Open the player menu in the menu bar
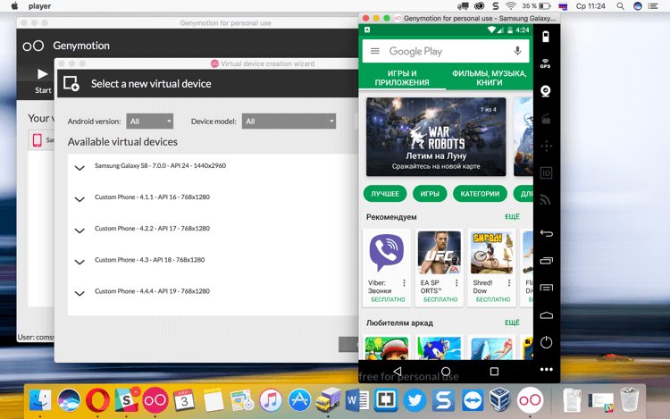Image resolution: width=670 pixels, height=419 pixels. pos(39,6)
